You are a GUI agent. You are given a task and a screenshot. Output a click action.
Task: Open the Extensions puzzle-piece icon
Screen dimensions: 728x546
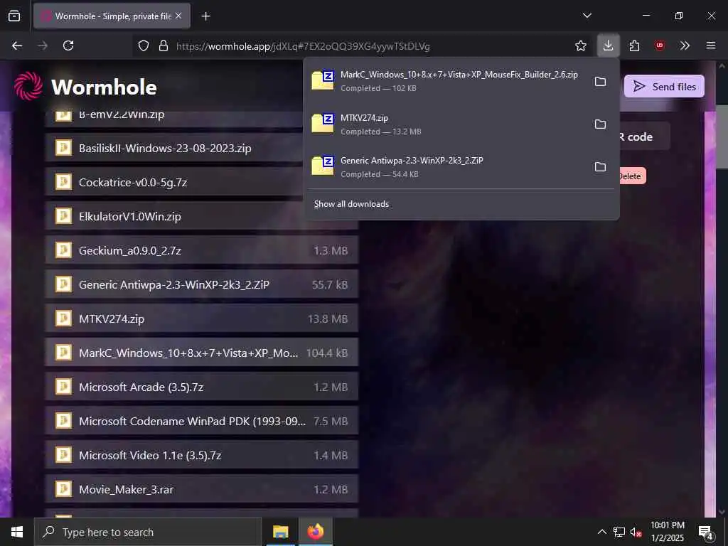(x=634, y=45)
